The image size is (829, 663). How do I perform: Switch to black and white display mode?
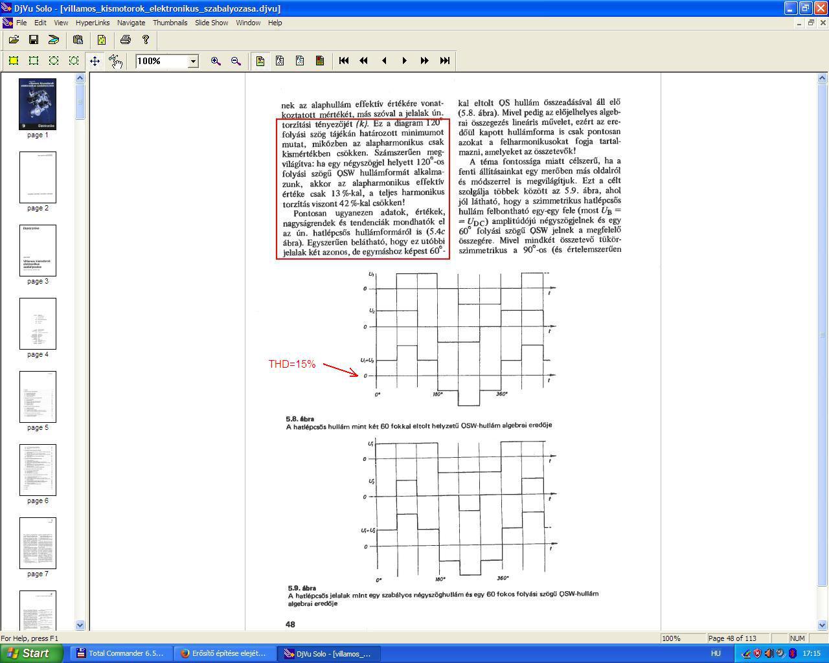point(280,61)
